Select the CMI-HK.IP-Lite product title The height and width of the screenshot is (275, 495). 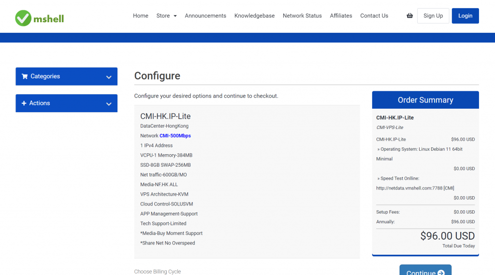click(165, 116)
